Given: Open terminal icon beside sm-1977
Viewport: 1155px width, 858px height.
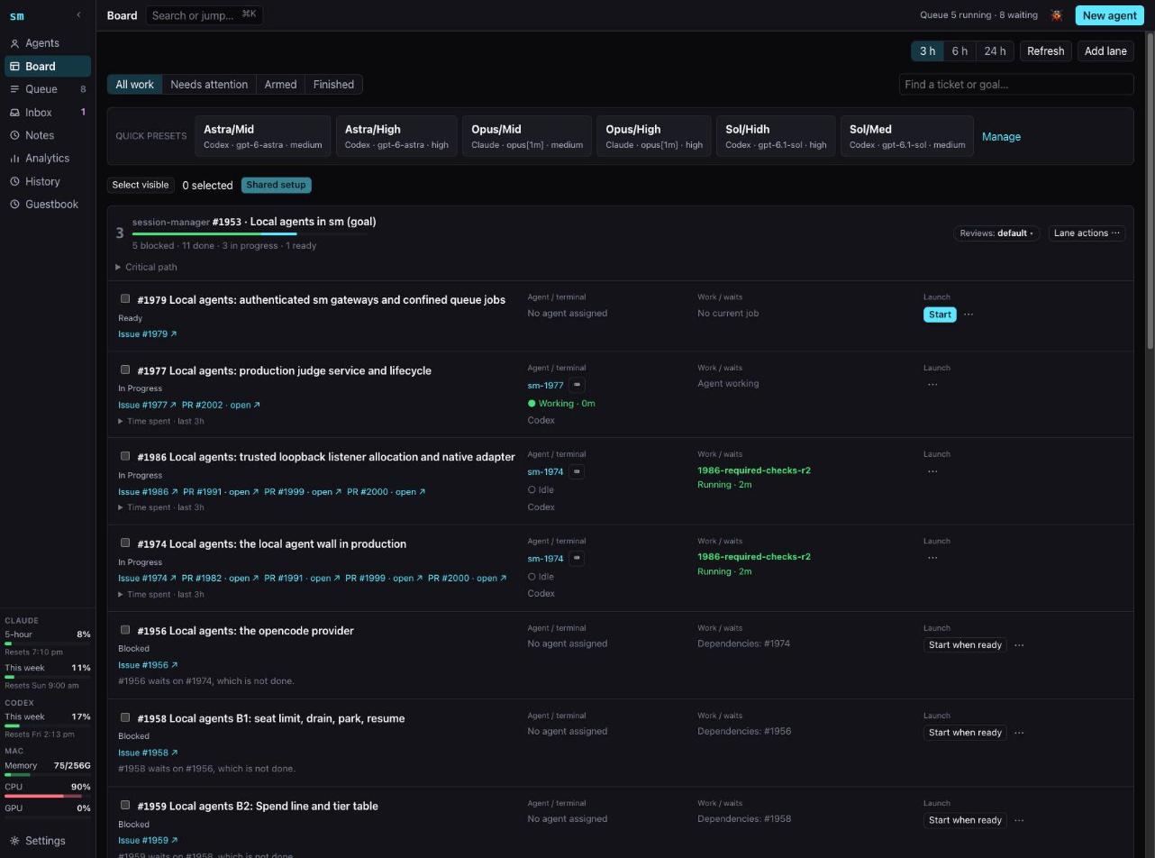Looking at the screenshot, I should [577, 385].
